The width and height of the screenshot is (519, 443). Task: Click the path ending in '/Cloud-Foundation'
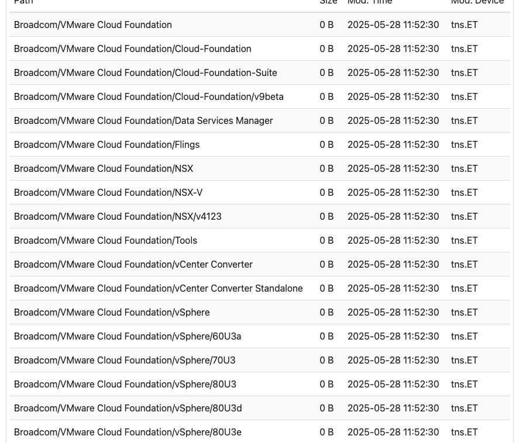click(x=132, y=49)
